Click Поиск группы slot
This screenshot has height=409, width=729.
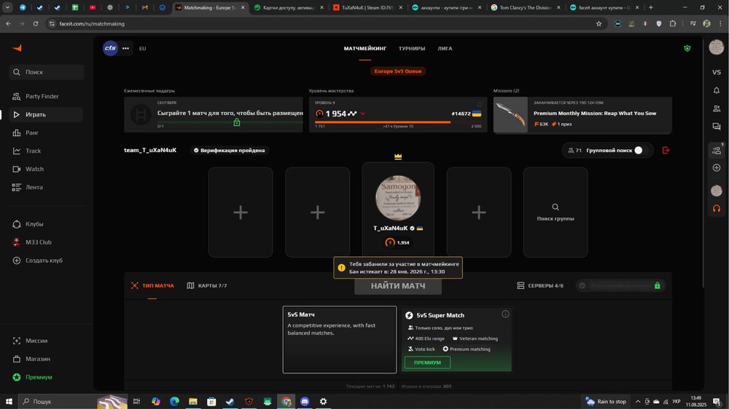(x=555, y=213)
